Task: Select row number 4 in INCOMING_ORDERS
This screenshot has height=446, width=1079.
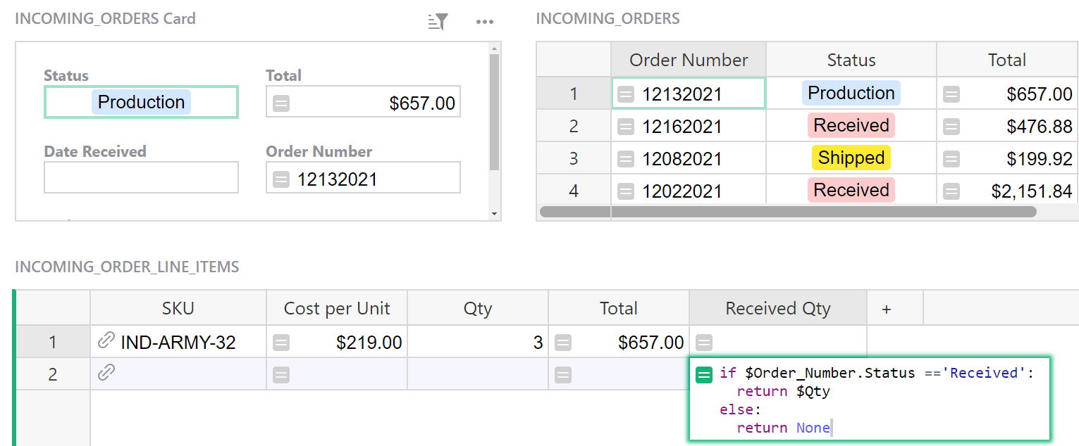Action: click(573, 191)
